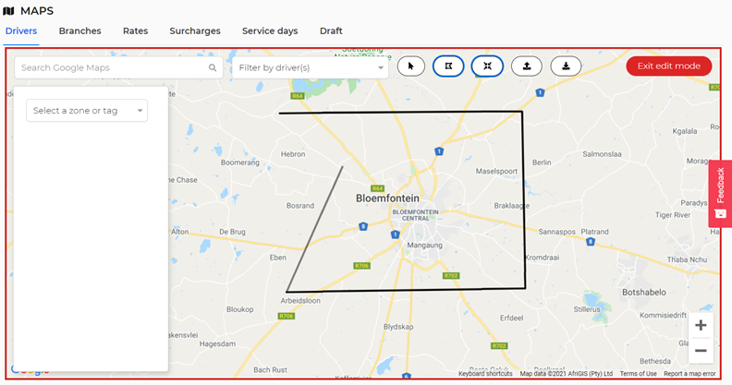Click the Bloukop place label
This screenshot has height=385, width=732.
(240, 309)
